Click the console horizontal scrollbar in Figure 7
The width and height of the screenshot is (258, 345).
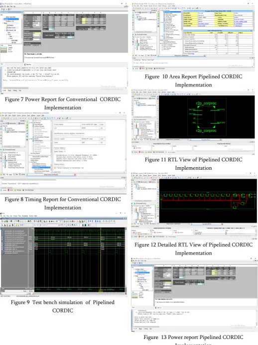[15, 88]
